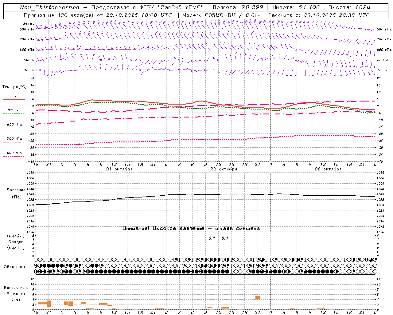Click the "Тем-ра(°C)" temperature panel label
Screen dimensions: 393x315
[14, 87]
